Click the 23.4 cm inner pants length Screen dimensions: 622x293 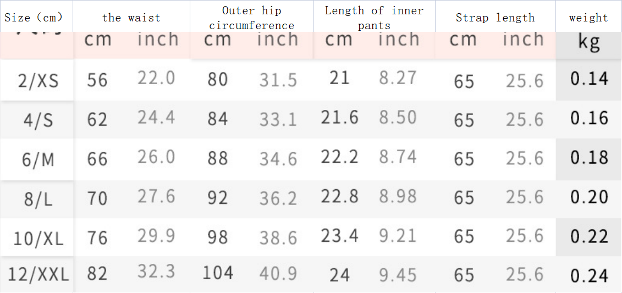click(x=339, y=236)
